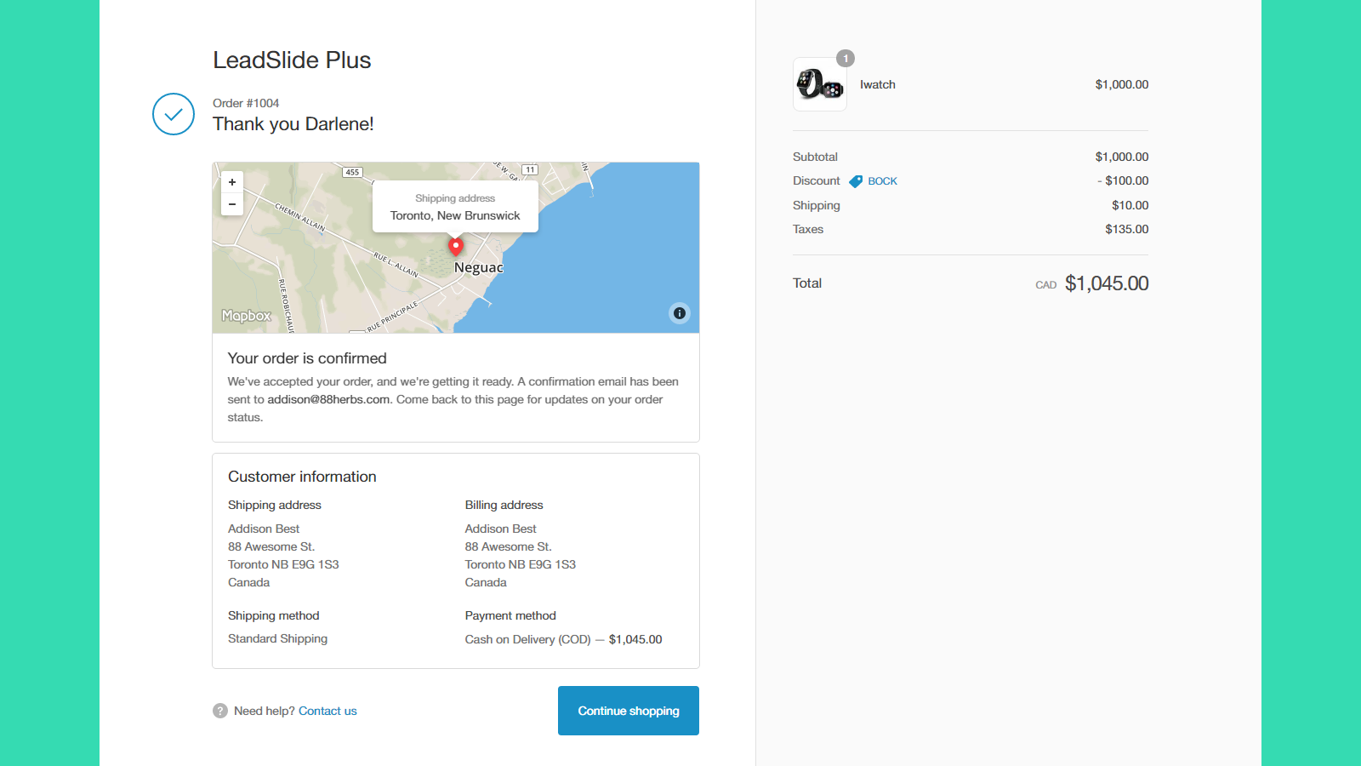Image resolution: width=1361 pixels, height=766 pixels.
Task: Click the Shipping method label
Action: coord(274,615)
